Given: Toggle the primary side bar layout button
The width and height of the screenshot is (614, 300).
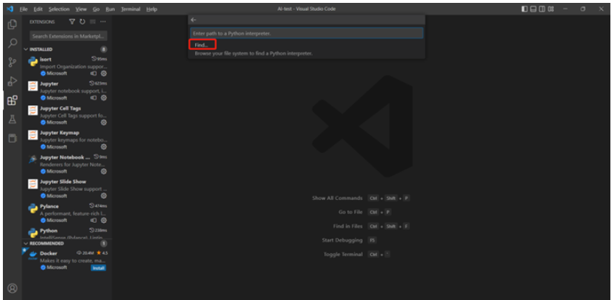Looking at the screenshot, I should point(524,9).
